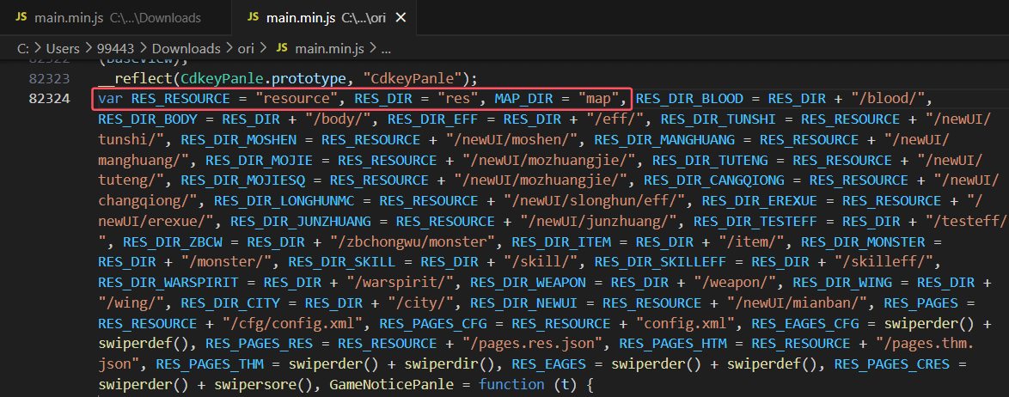This screenshot has width=1009, height=397.
Task: Open the breadcrumb symbol ellipsis
Action: pyautogui.click(x=386, y=49)
